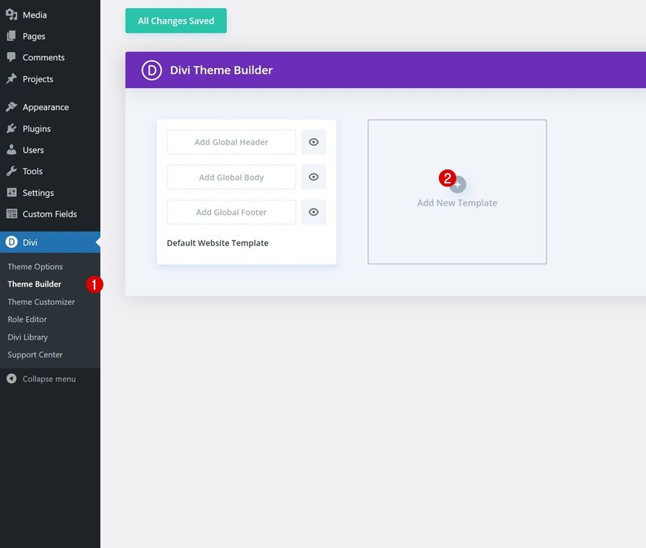Screen dimensions: 646x548
Task: Click Collapse menu text
Action: click(49, 379)
